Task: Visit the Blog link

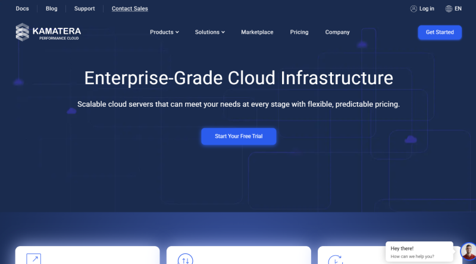Action: coord(51,9)
